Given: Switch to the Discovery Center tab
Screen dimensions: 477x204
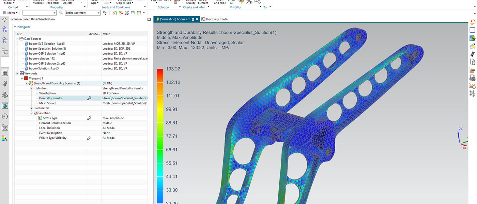Looking at the screenshot, I should [x=215, y=19].
